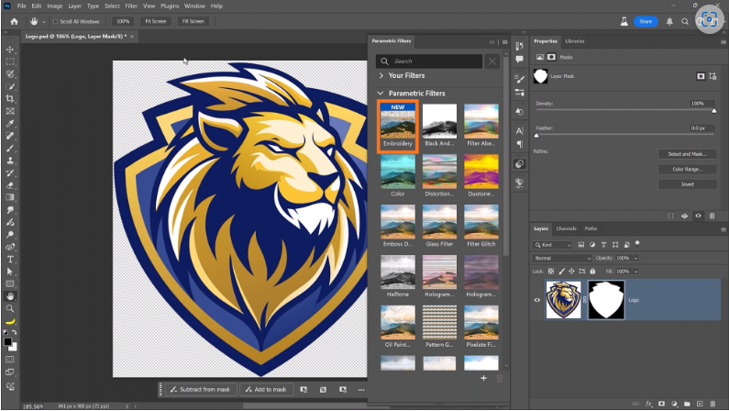Screen dimensions: 729x411
Task: Click the Color Range button
Action: pyautogui.click(x=687, y=169)
